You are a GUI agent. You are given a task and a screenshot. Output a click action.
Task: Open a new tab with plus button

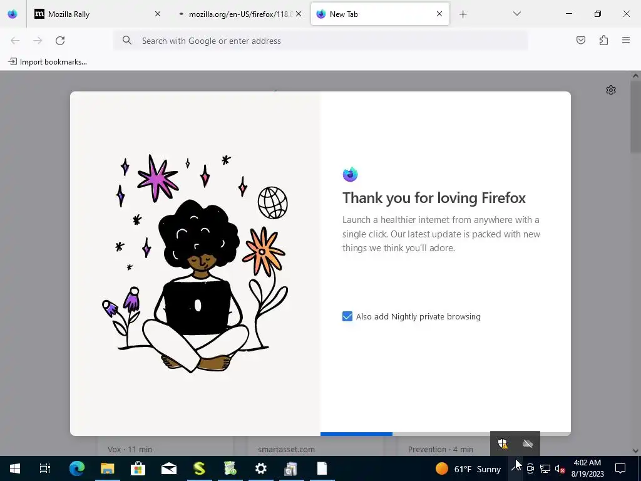[x=463, y=14]
